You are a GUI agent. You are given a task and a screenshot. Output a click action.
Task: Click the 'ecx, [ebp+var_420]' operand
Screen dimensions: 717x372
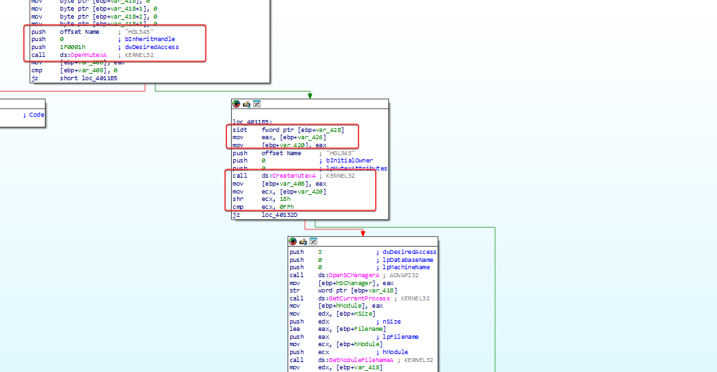tap(293, 192)
